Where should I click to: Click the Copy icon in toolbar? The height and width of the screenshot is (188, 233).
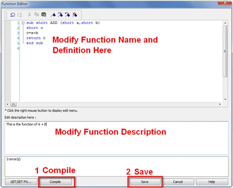point(36,14)
